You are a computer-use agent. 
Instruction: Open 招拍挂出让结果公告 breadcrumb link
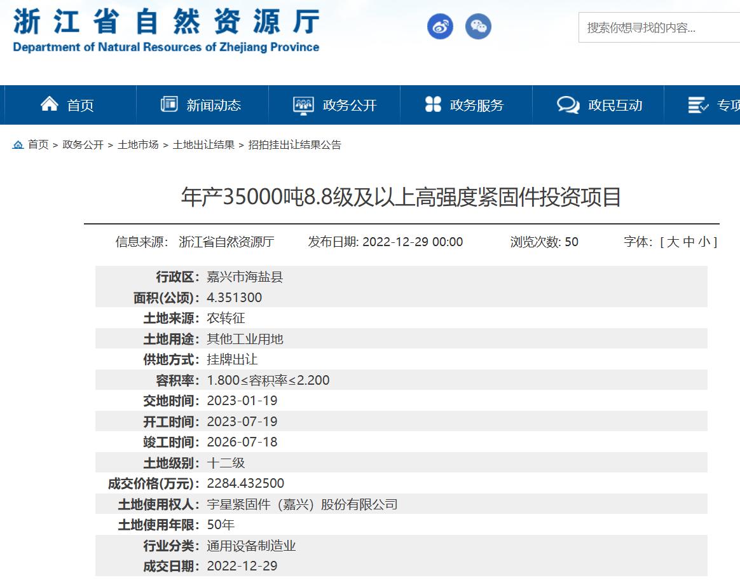click(294, 145)
